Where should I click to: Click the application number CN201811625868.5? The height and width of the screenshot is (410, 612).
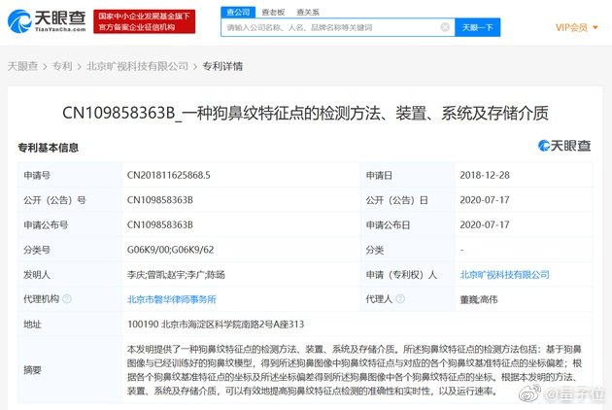tap(168, 175)
